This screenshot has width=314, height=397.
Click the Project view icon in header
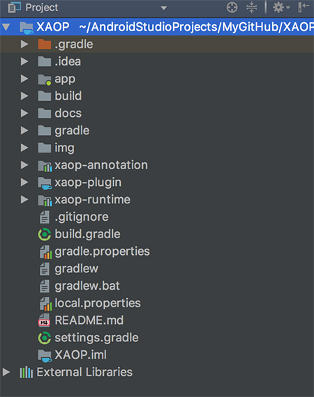14,8
